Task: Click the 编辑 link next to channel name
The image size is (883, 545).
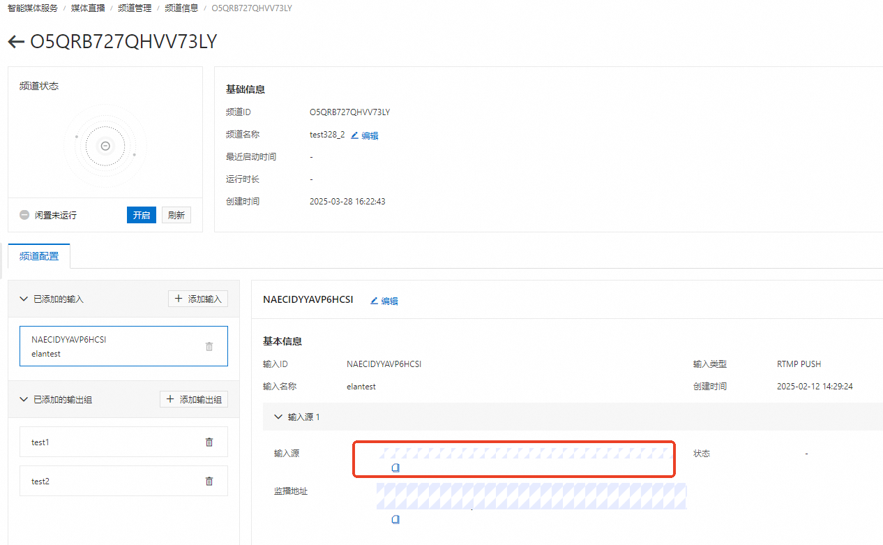Action: (x=370, y=136)
